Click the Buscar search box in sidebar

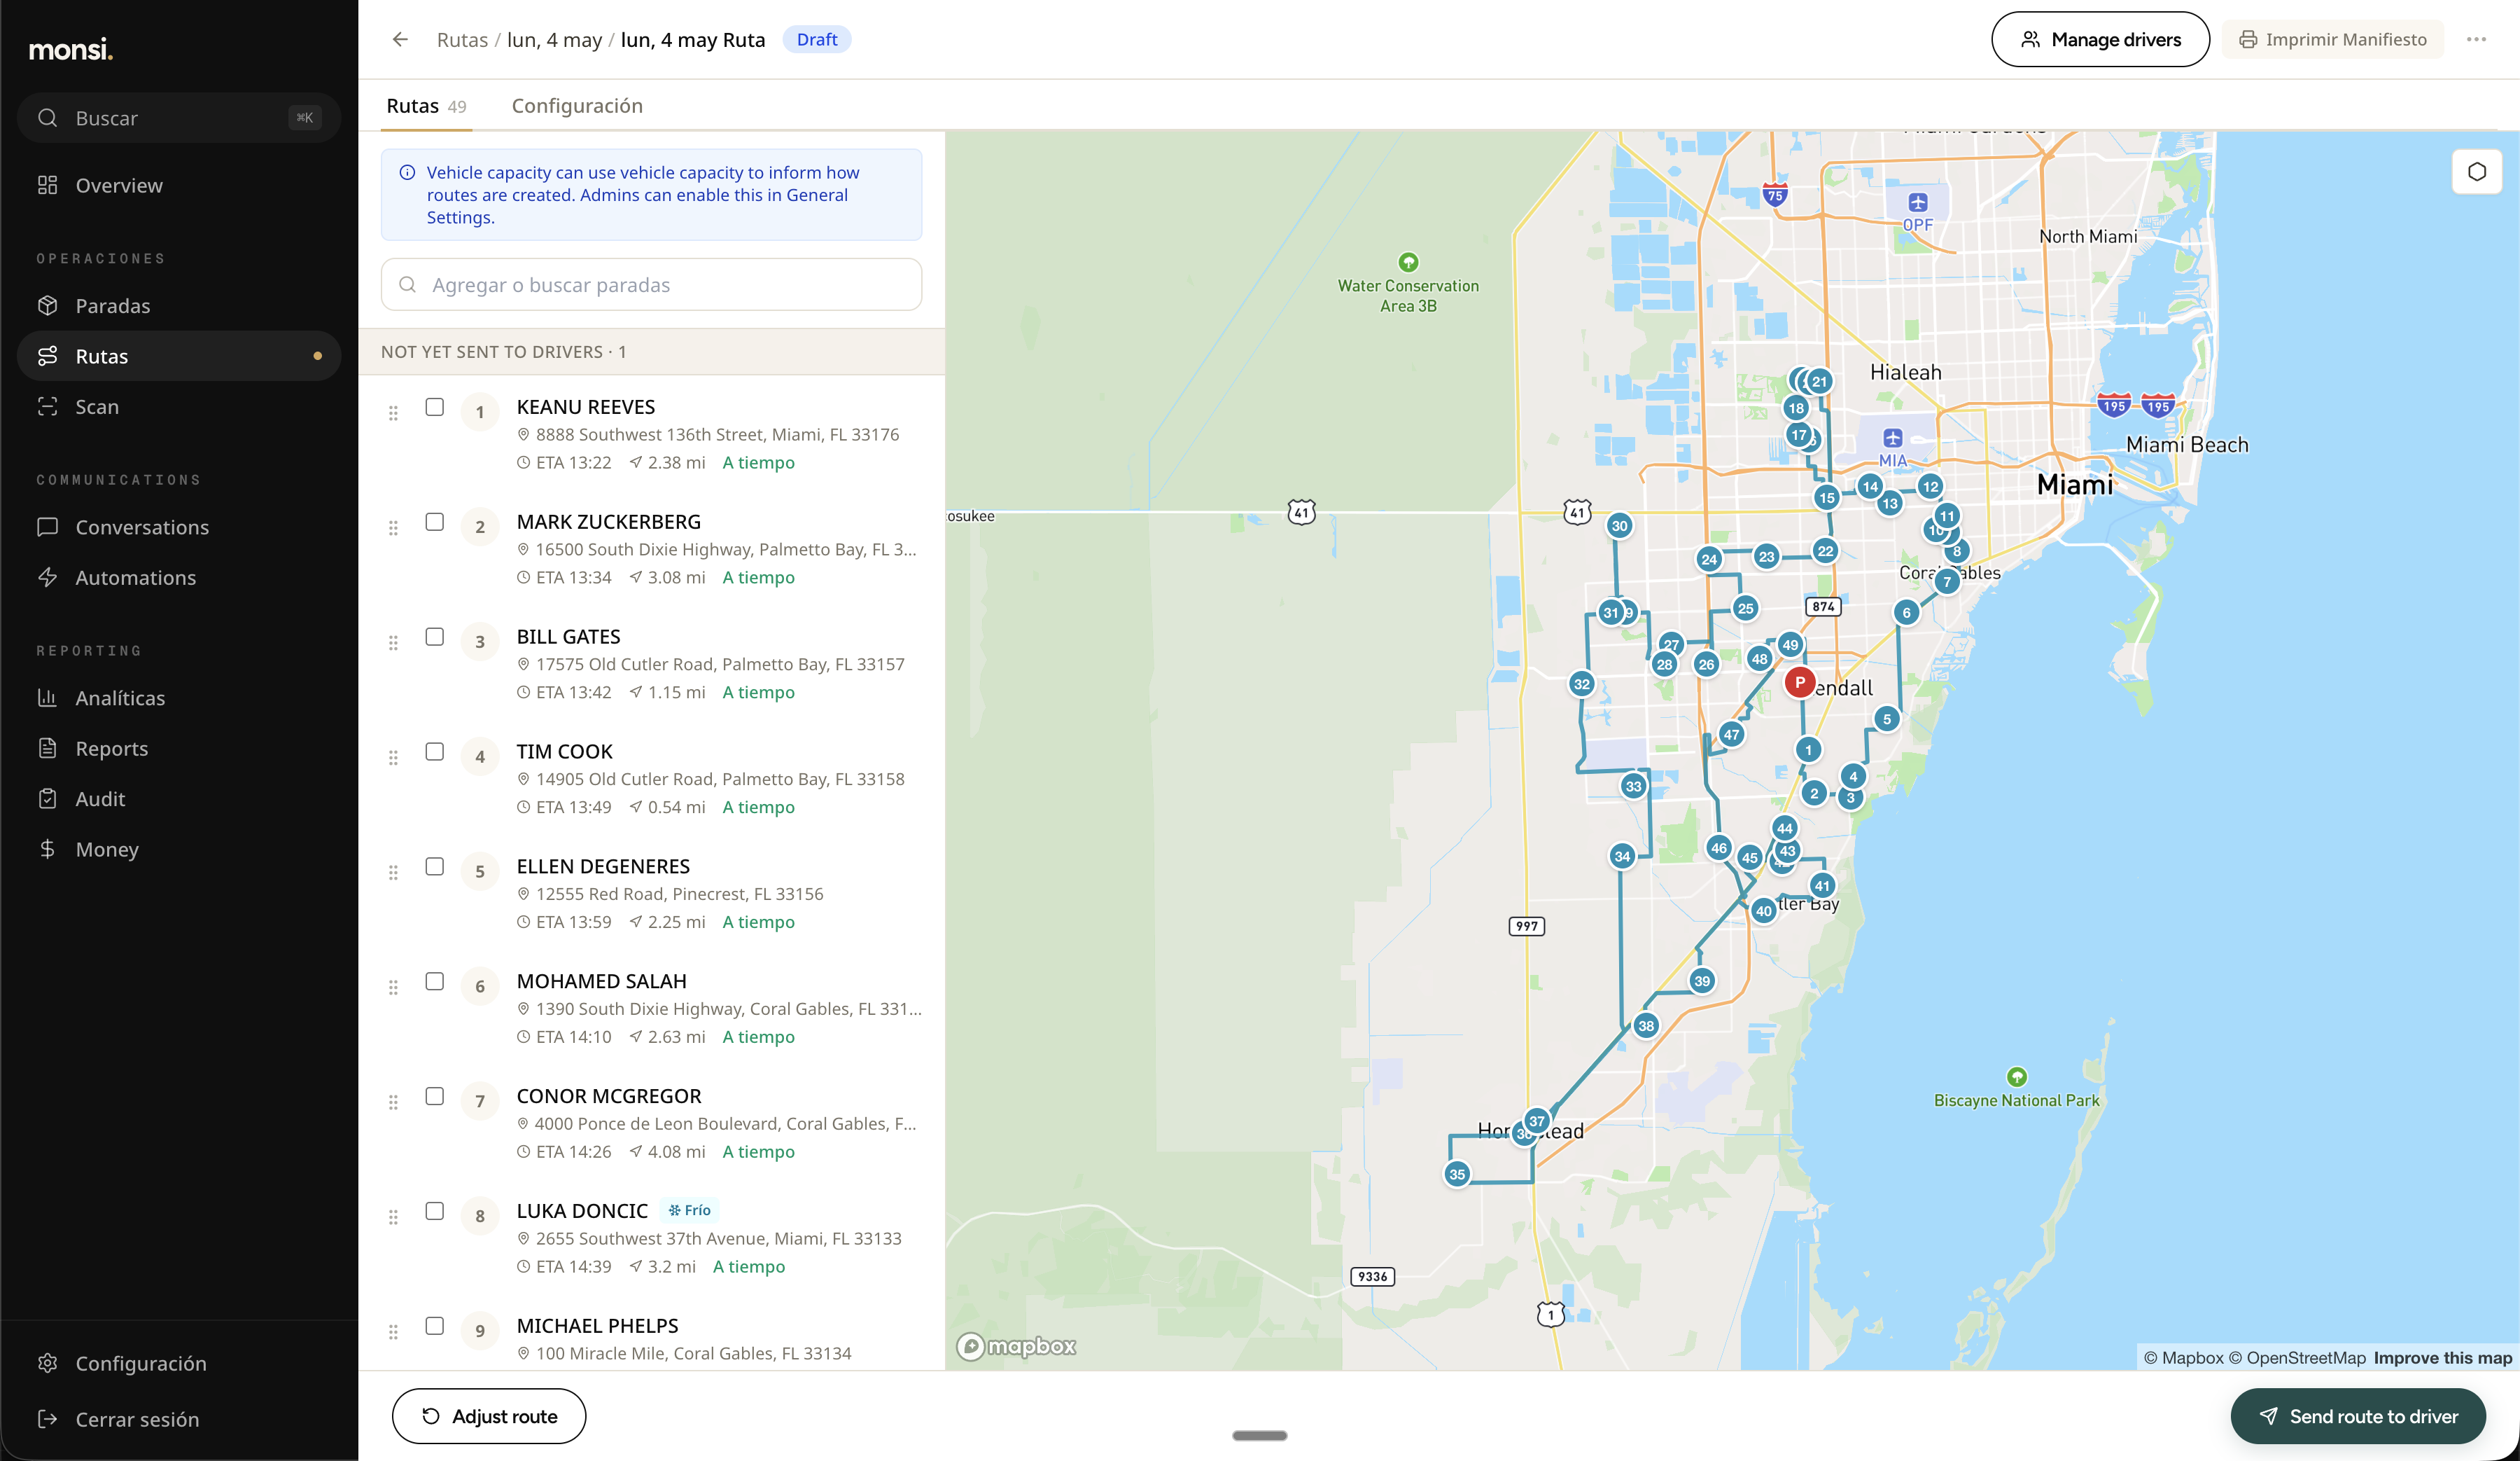(179, 117)
